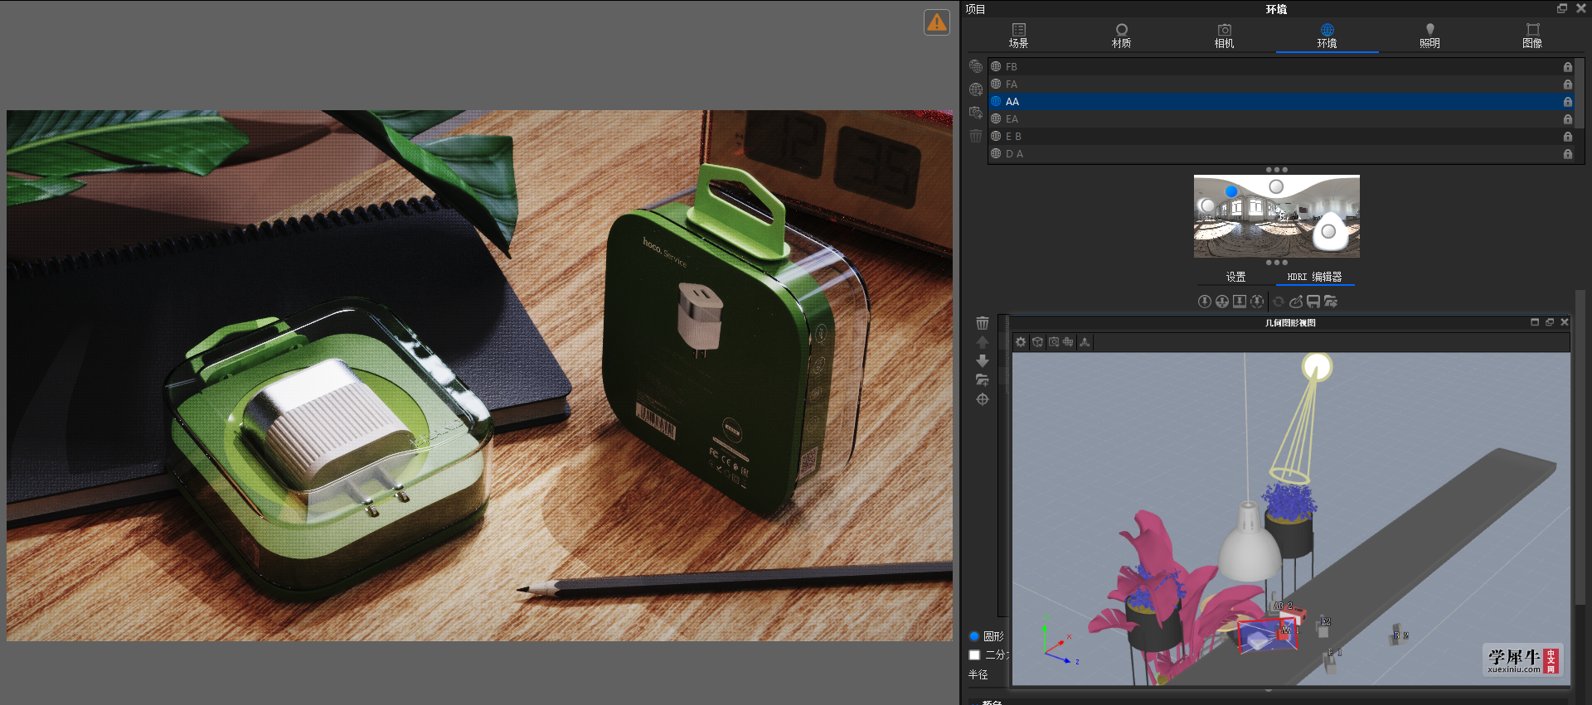This screenshot has height=705, width=1592.
Task: Open the 相机 (Camera) tab
Action: (x=1224, y=36)
